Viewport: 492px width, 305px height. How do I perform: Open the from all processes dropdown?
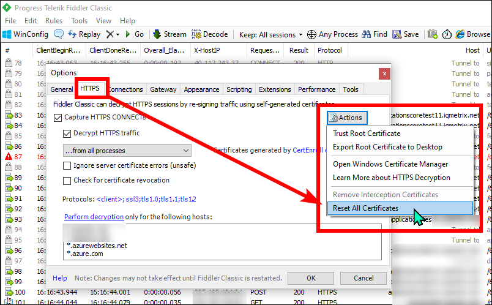pyautogui.click(x=127, y=151)
